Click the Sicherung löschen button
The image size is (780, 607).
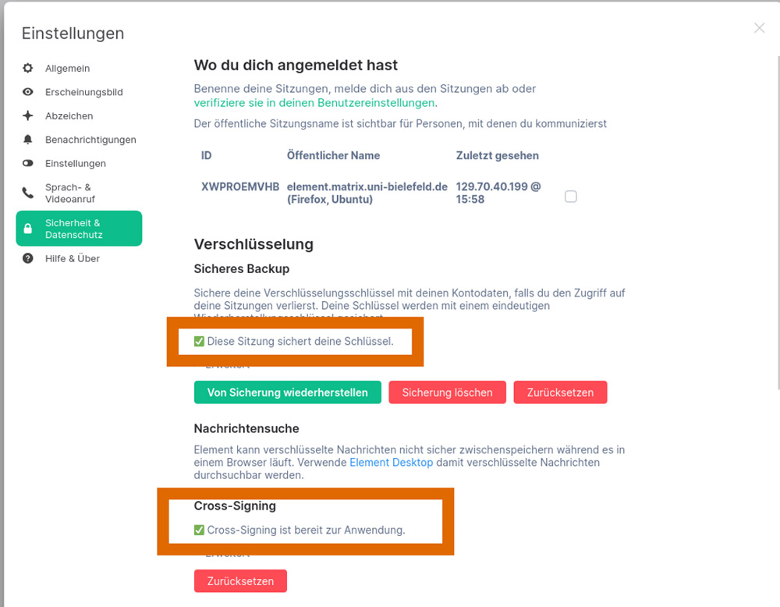pos(447,392)
